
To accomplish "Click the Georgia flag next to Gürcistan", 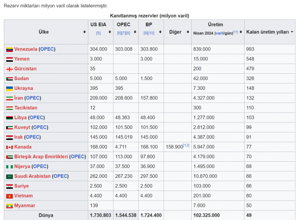I will 9,69.
